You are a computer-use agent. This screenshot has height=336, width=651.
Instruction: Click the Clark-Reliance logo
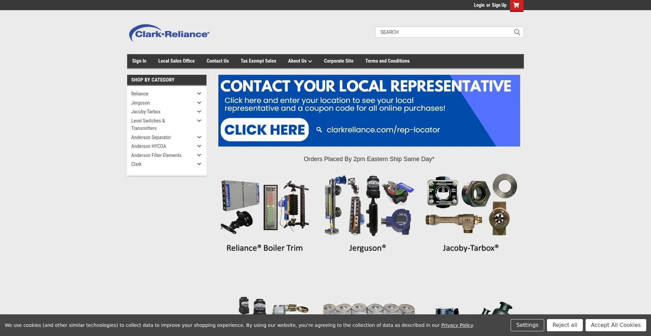pos(169,33)
